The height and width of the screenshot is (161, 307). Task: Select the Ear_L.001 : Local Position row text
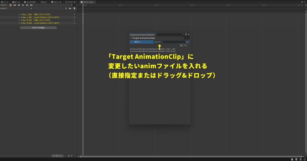pyautogui.click(x=41, y=17)
